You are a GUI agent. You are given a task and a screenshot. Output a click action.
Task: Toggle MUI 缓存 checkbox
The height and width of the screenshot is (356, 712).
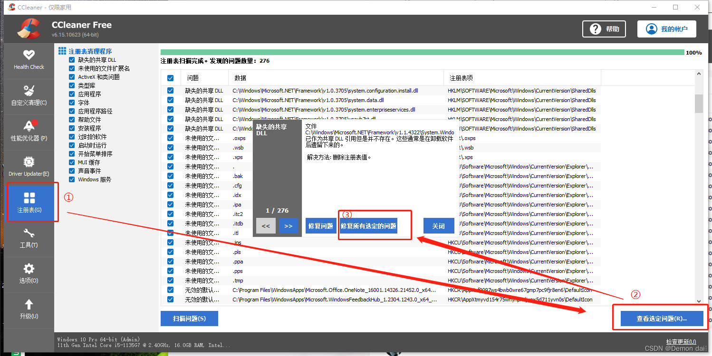tap(72, 162)
